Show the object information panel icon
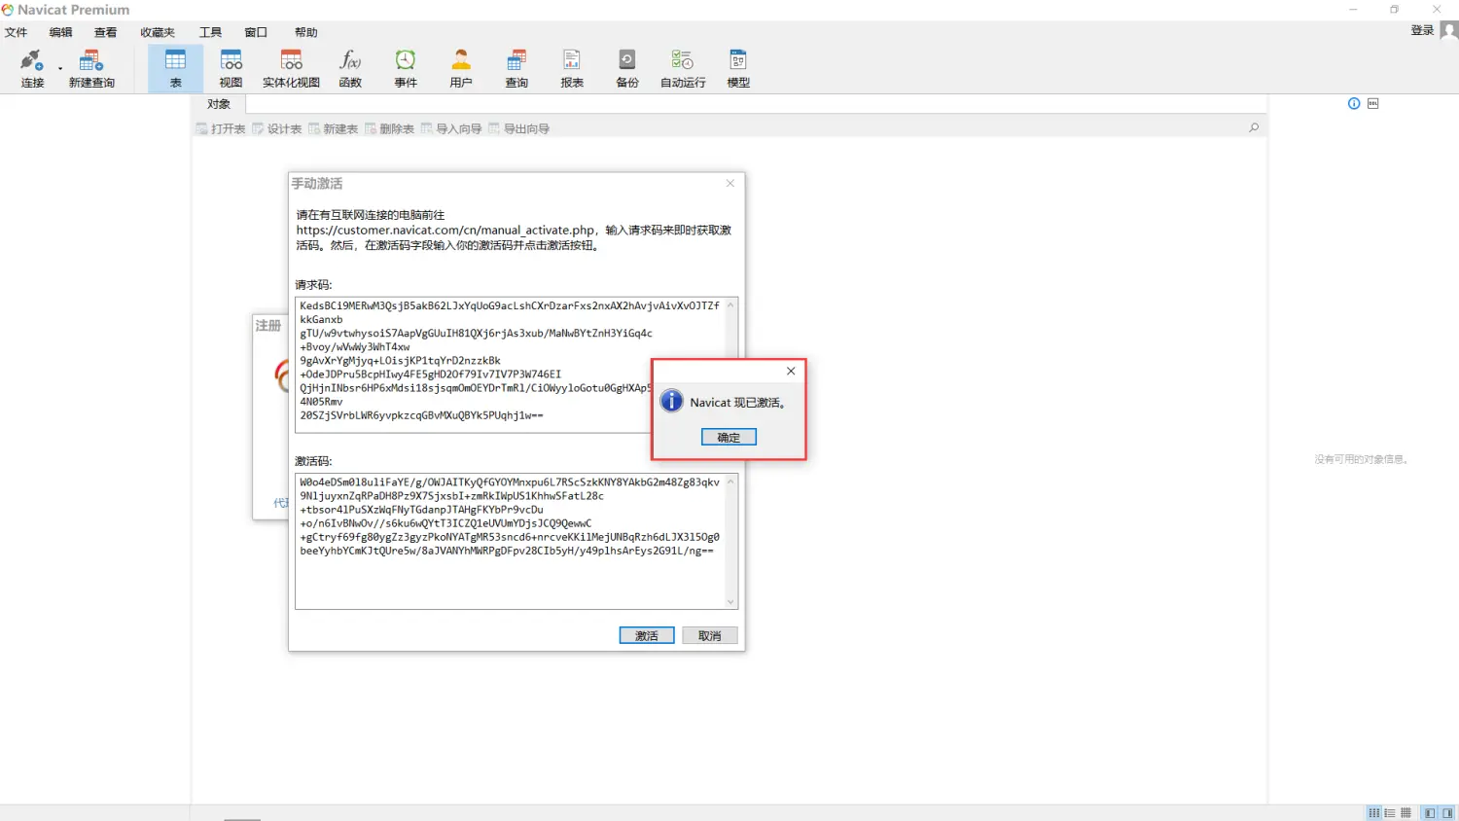 [1354, 103]
